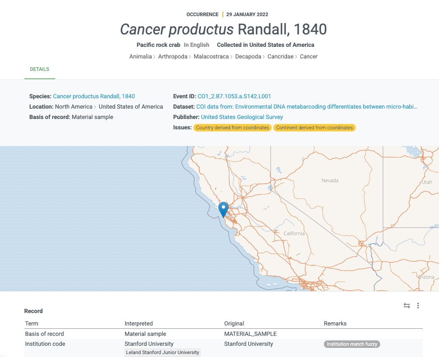Click the compare interpreted/original swap arrows icon
Viewport: 439px width, 357px height.
coord(406,306)
